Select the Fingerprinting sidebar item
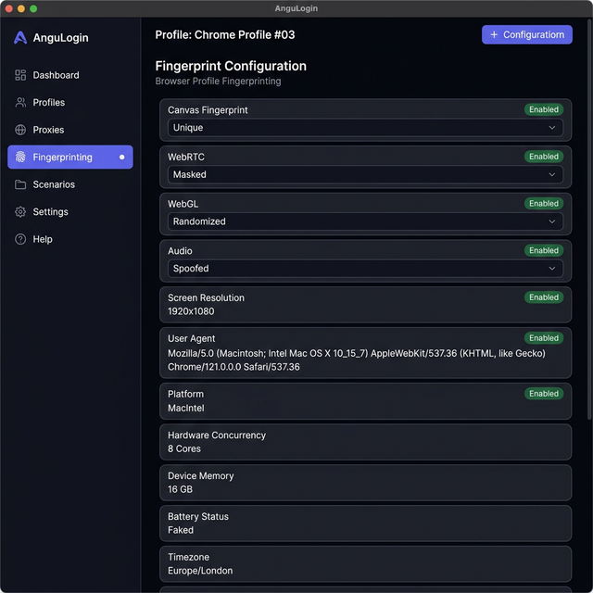Viewport: 593px width, 593px height. point(70,157)
